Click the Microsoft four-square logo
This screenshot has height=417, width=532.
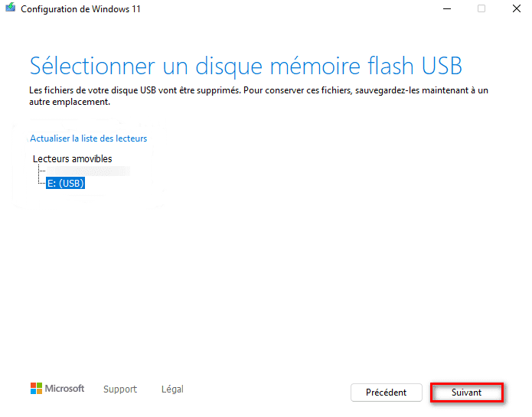[37, 389]
